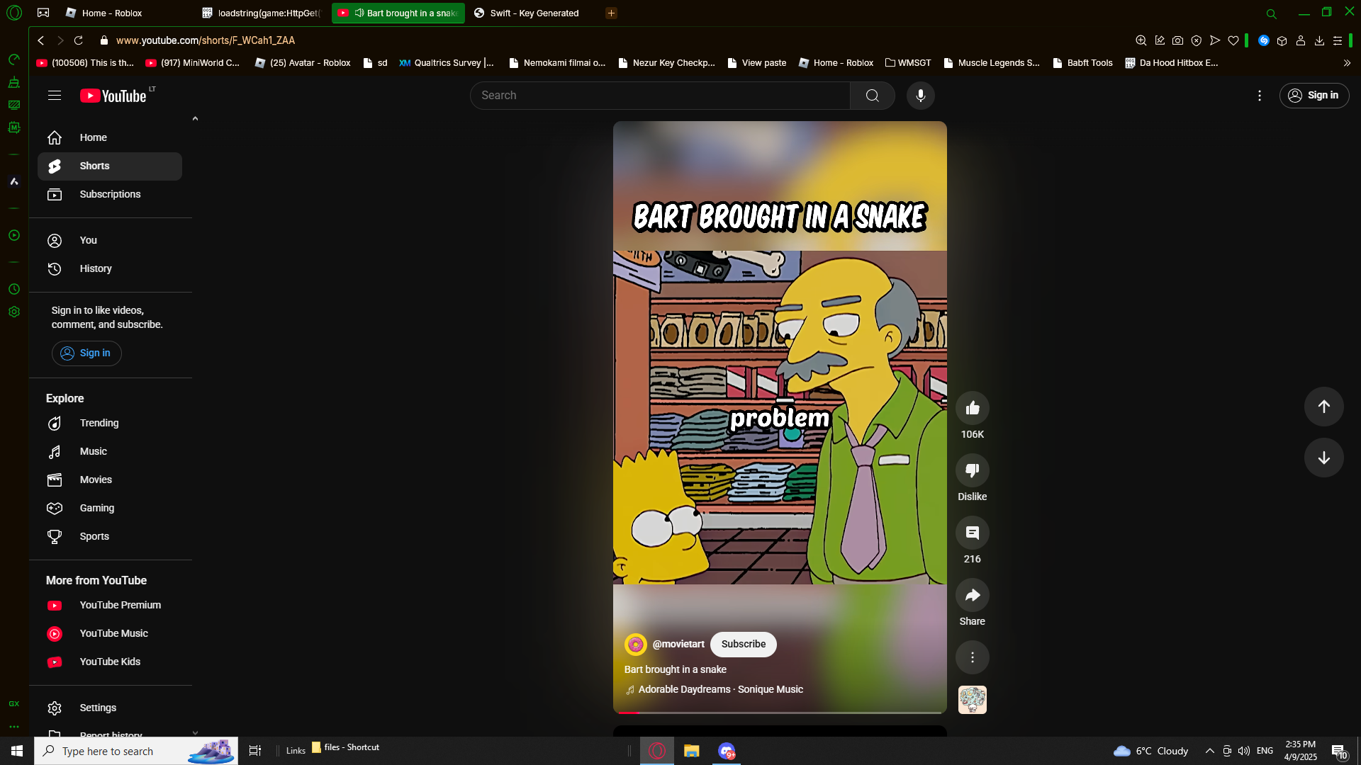The height and width of the screenshot is (765, 1361).
Task: Open the Windows notification center
Action: pyautogui.click(x=1339, y=751)
